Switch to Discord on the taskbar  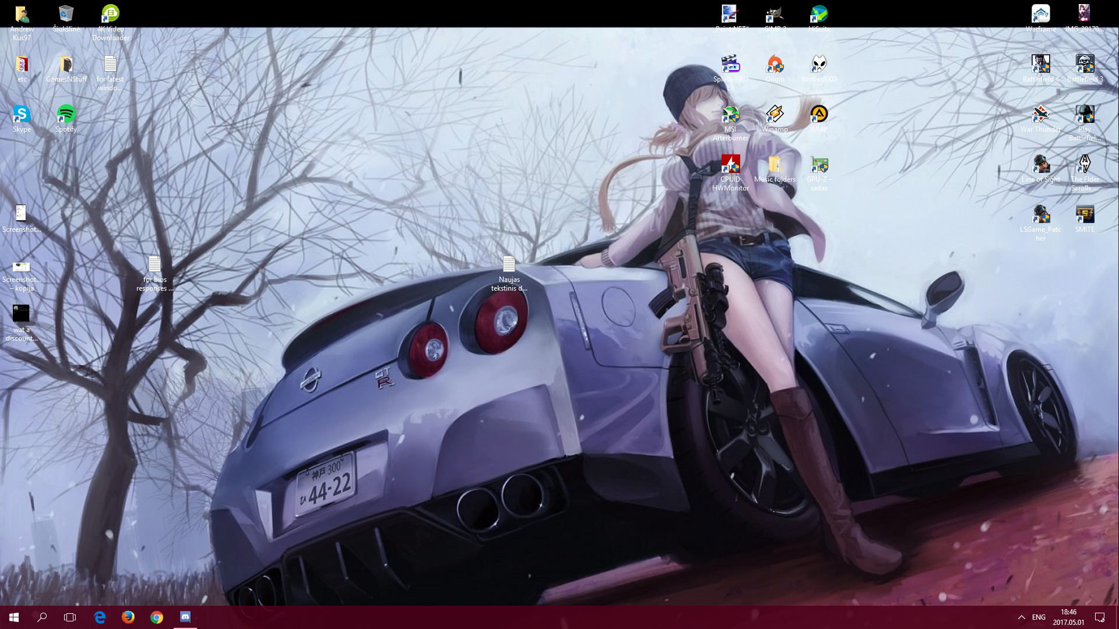pos(185,617)
